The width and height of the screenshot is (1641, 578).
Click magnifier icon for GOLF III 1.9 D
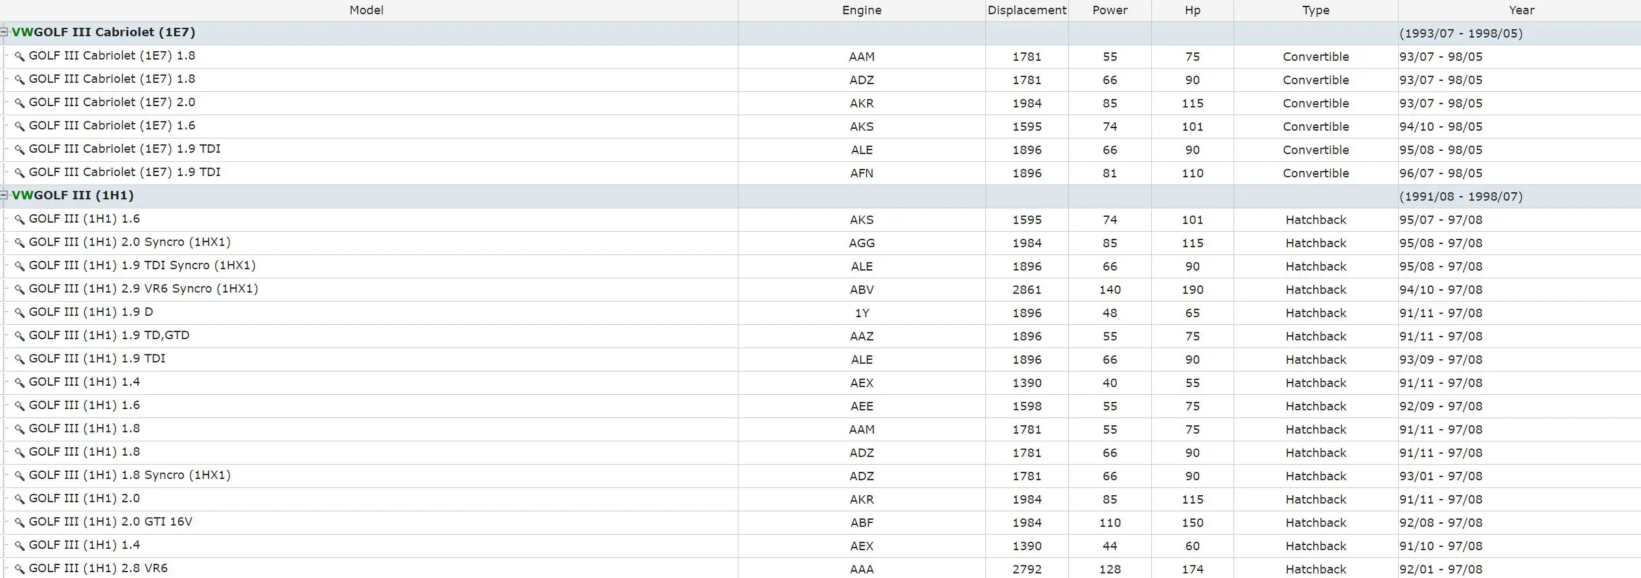19,313
